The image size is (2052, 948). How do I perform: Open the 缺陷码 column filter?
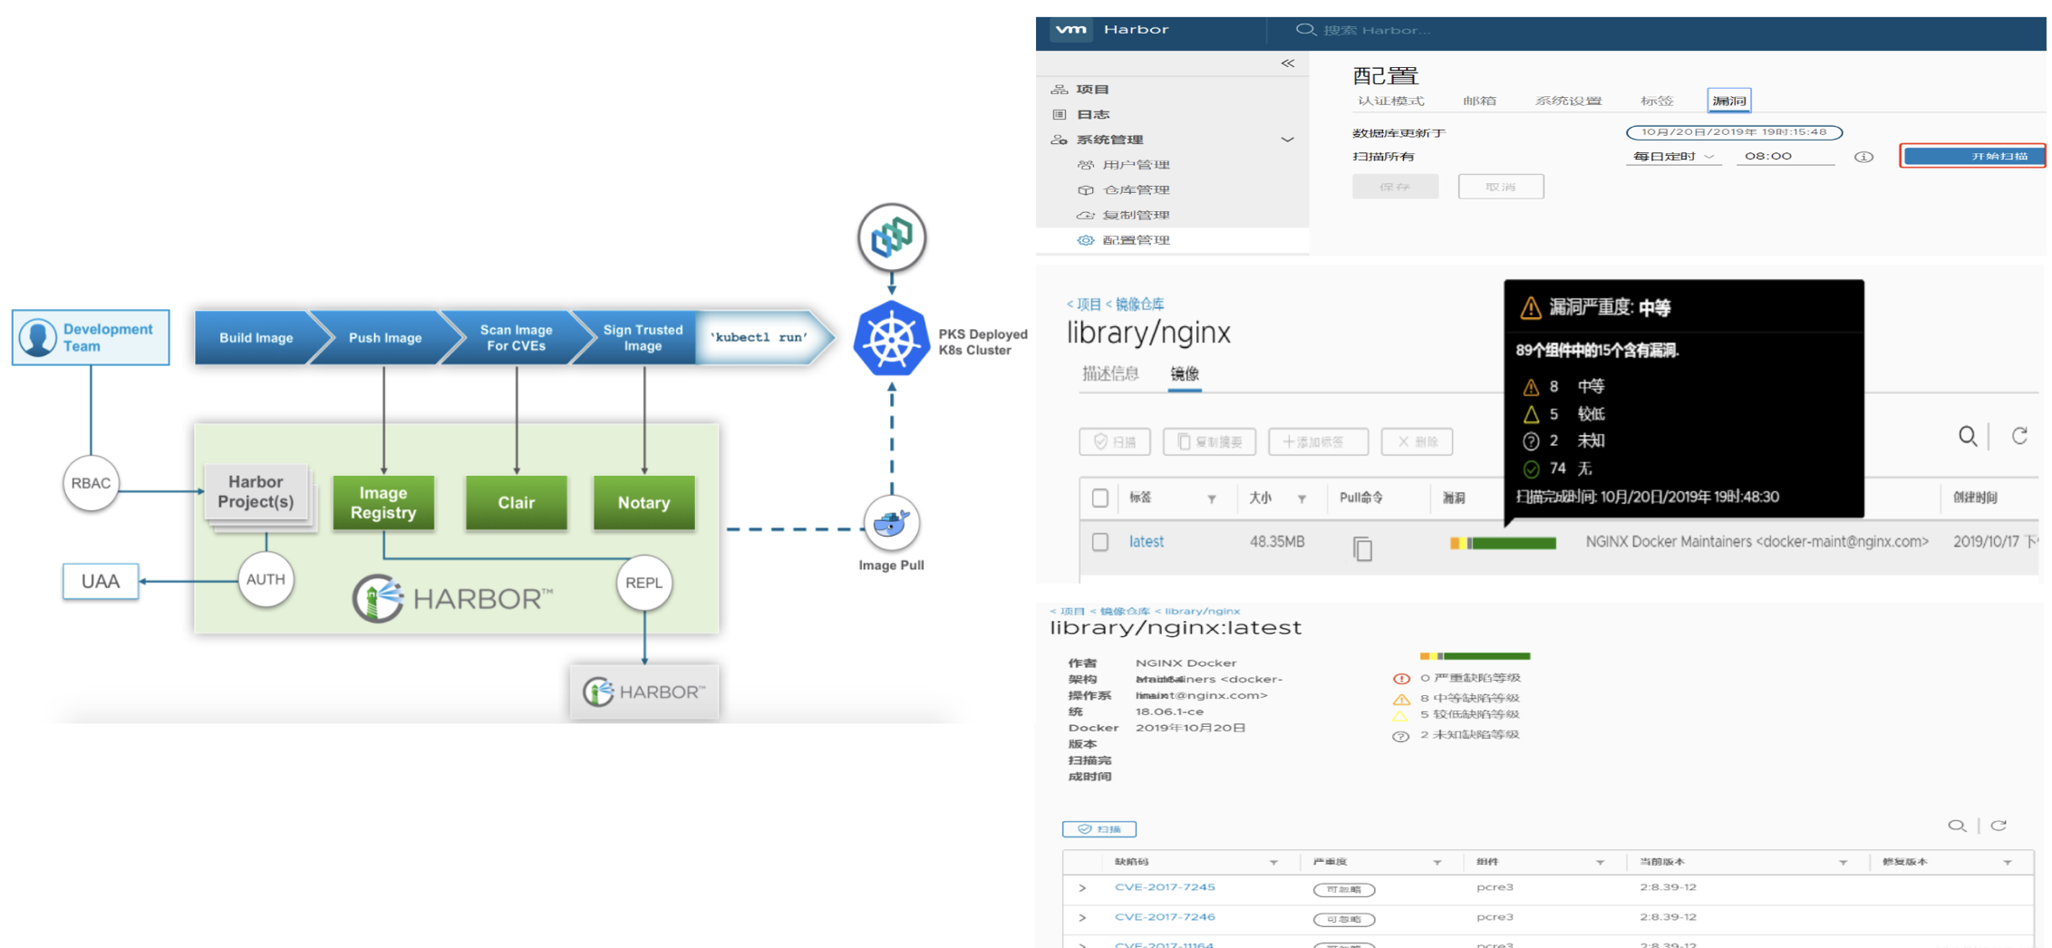point(1273,863)
